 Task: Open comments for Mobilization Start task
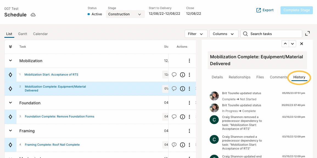click(174, 75)
